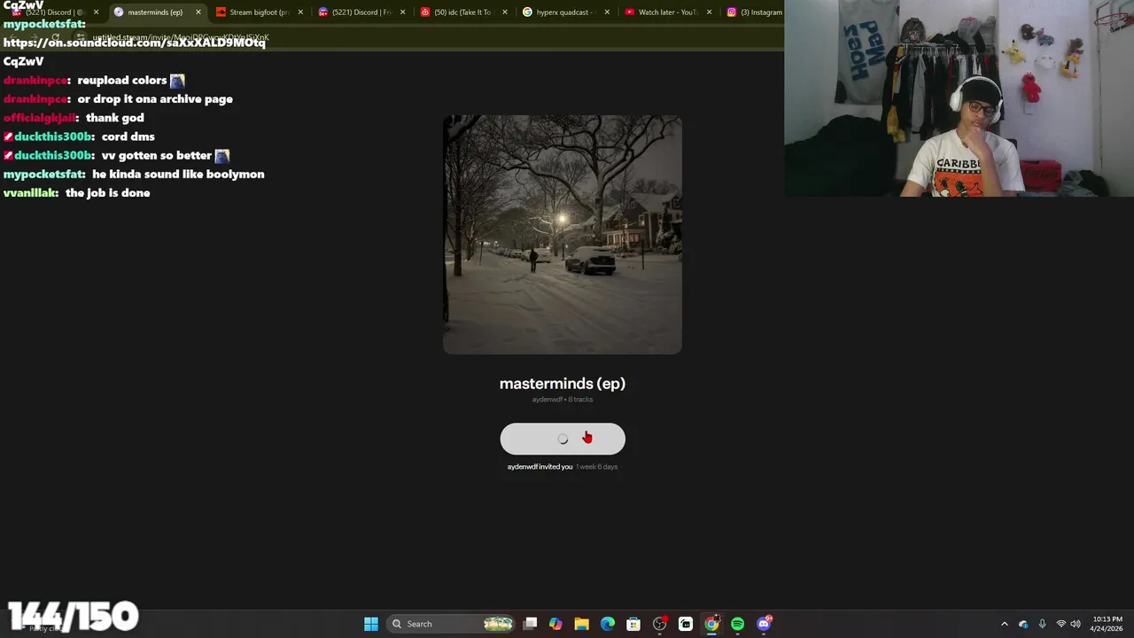
Task: Close the masterminds (ep) tab
Action: coord(198,12)
